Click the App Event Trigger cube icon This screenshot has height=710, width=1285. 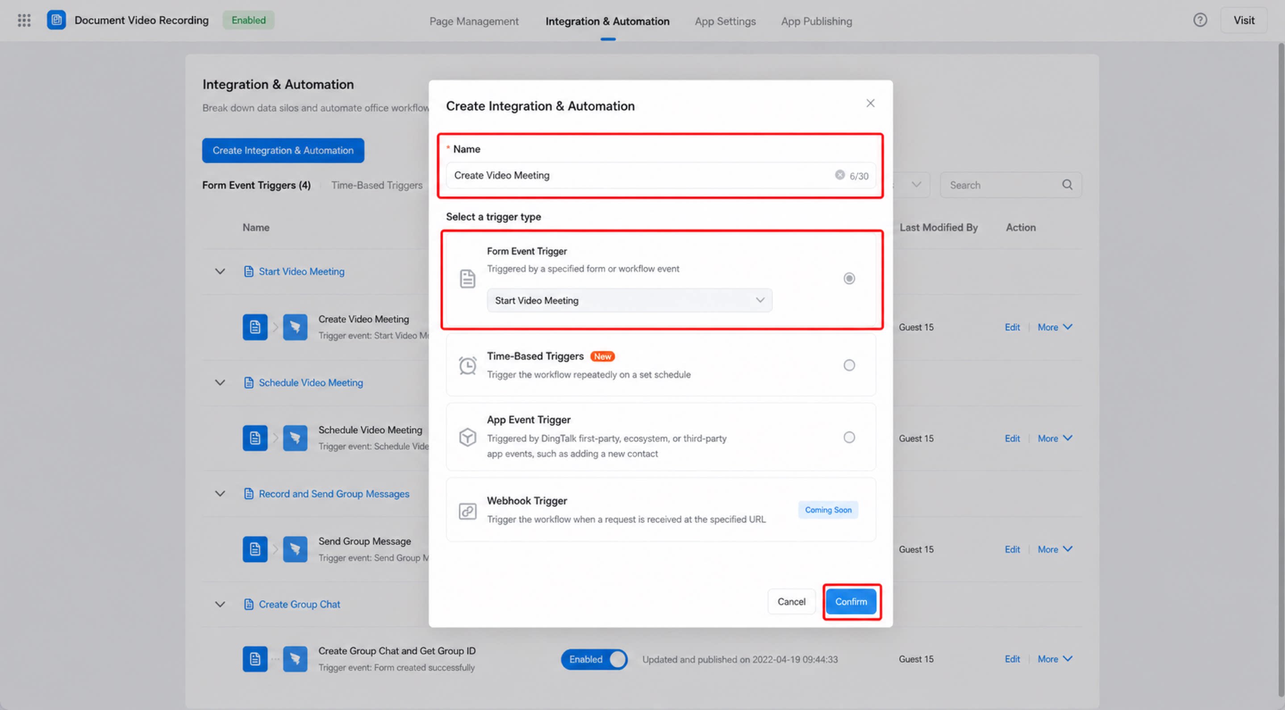click(467, 437)
